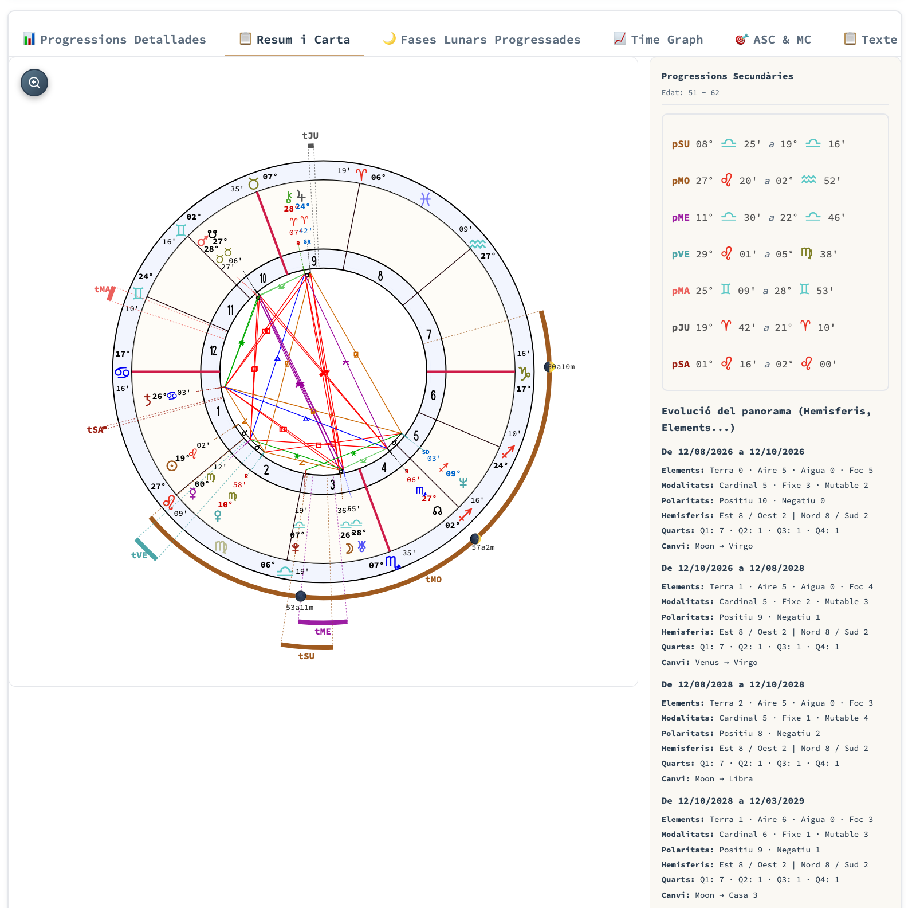This screenshot has width=916, height=908.
Task: Click the pJU progression row
Action: [x=775, y=327]
